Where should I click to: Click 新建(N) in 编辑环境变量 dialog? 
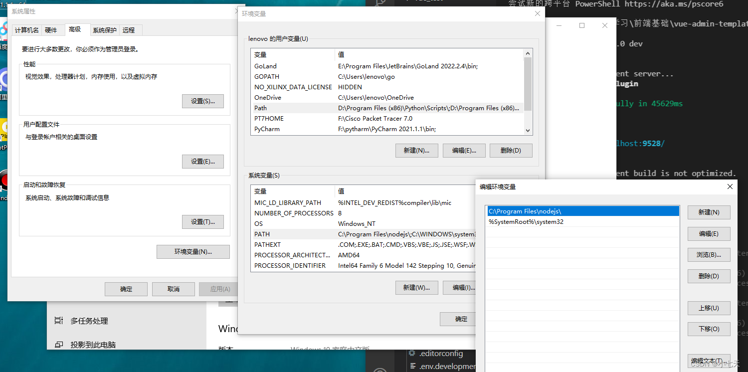709,212
